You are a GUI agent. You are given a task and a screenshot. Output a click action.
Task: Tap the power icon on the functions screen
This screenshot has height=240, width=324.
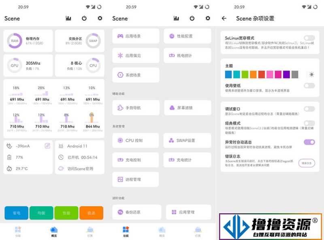(192, 18)
